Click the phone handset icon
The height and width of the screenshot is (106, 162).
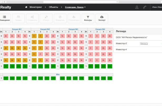point(145,7)
